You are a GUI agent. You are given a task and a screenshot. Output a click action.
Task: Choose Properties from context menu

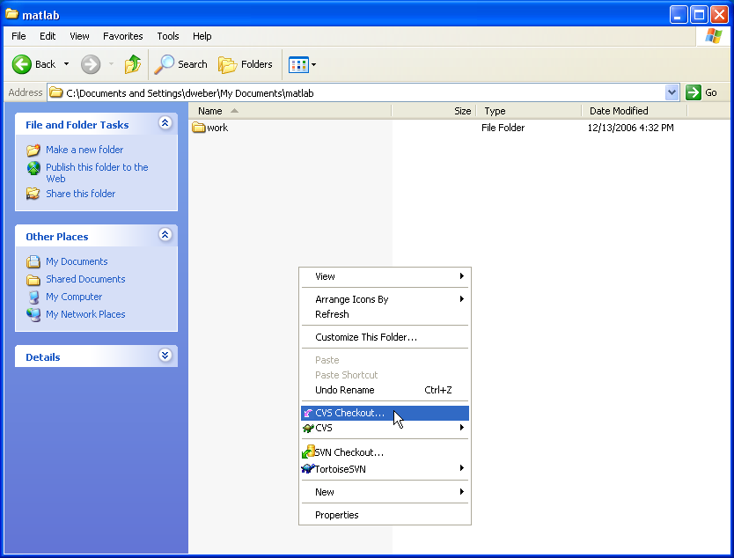pyautogui.click(x=337, y=515)
